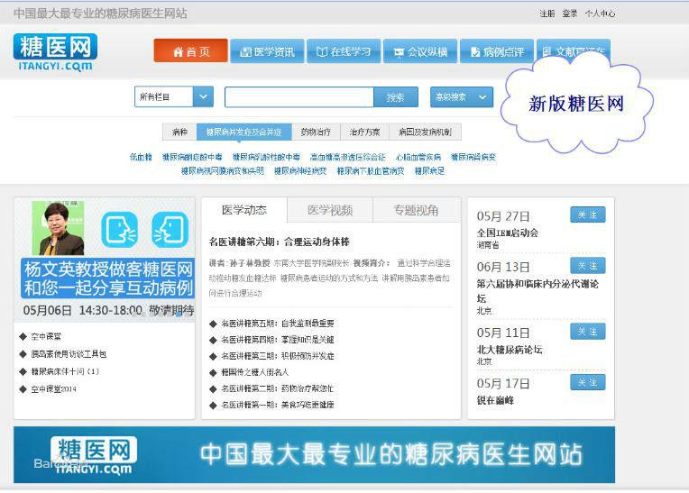
Task: Select the 治疗方案 filter tab
Action: [364, 132]
